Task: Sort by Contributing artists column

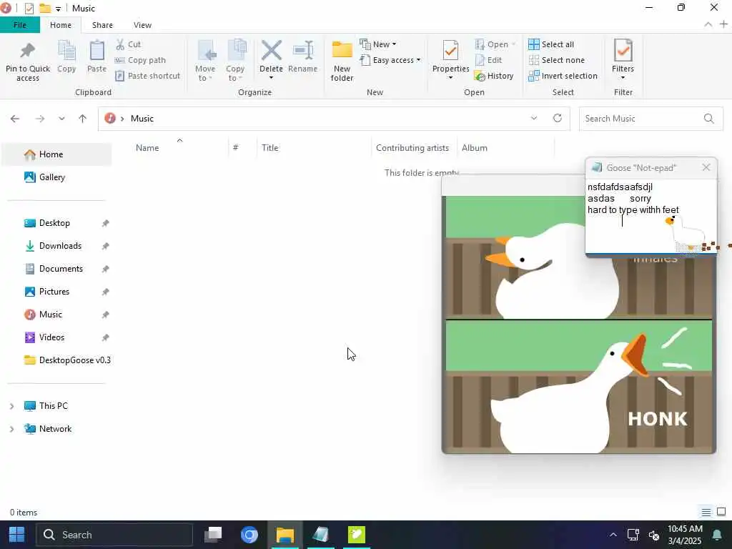Action: tap(414, 147)
